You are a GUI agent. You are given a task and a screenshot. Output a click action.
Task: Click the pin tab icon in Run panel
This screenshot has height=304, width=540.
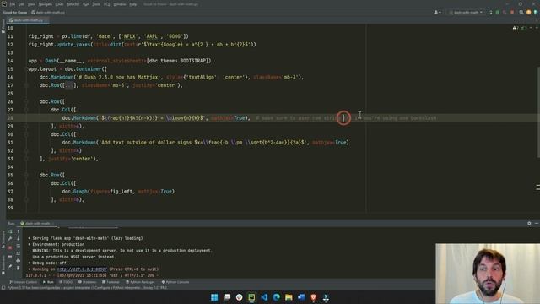point(10,266)
